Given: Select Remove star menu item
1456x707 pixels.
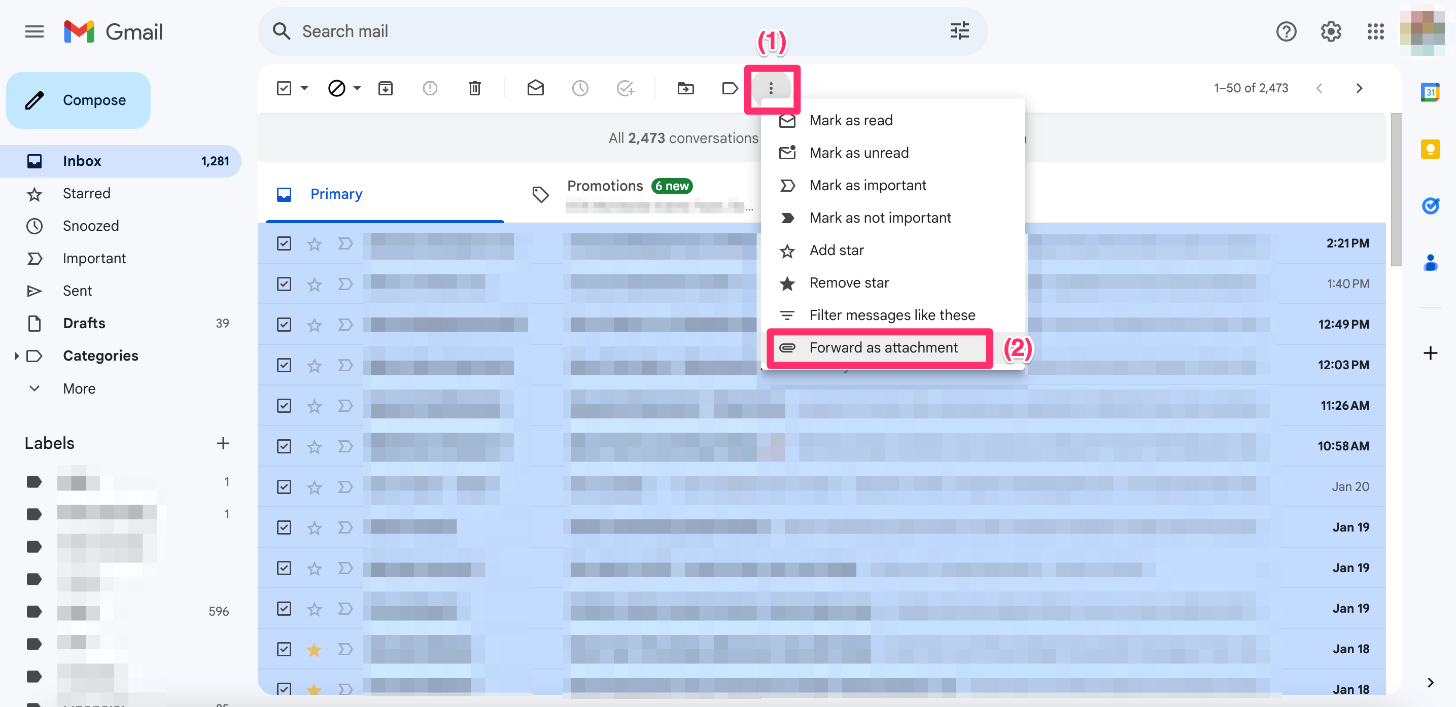Looking at the screenshot, I should coord(892,282).
